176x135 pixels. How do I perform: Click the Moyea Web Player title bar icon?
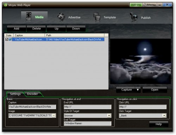5,5
